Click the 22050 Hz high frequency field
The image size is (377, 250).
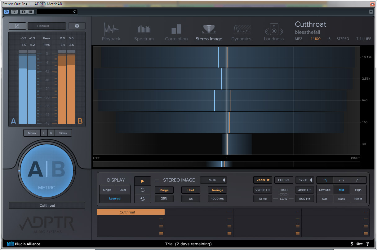(x=263, y=190)
